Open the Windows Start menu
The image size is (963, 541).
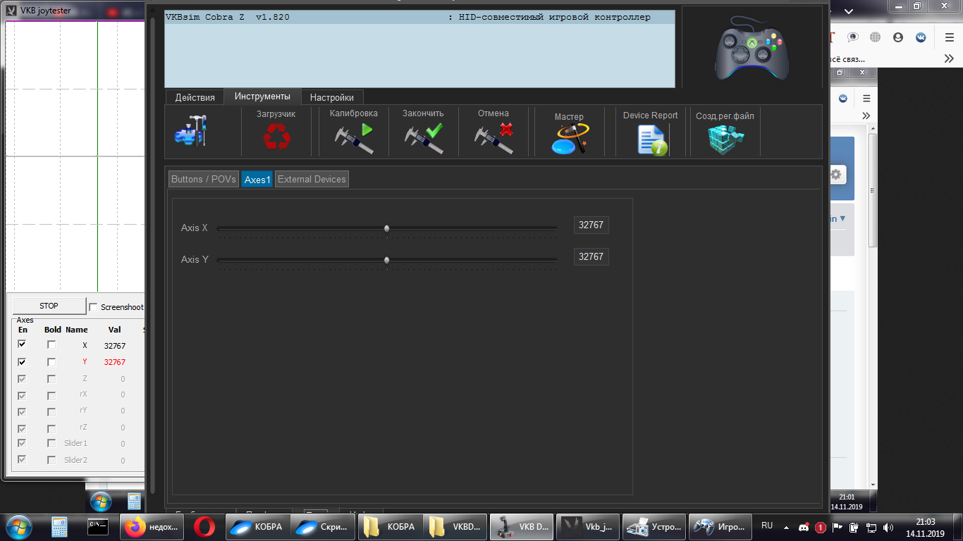tap(17, 526)
